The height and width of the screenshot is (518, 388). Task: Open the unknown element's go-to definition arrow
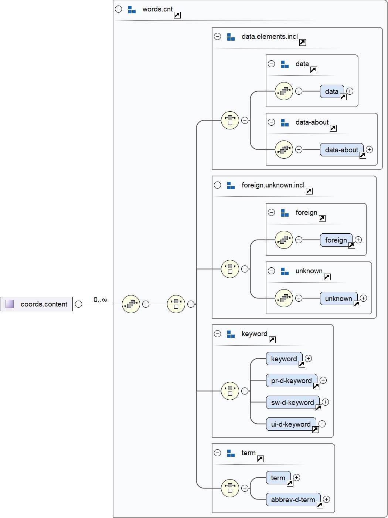(357, 304)
